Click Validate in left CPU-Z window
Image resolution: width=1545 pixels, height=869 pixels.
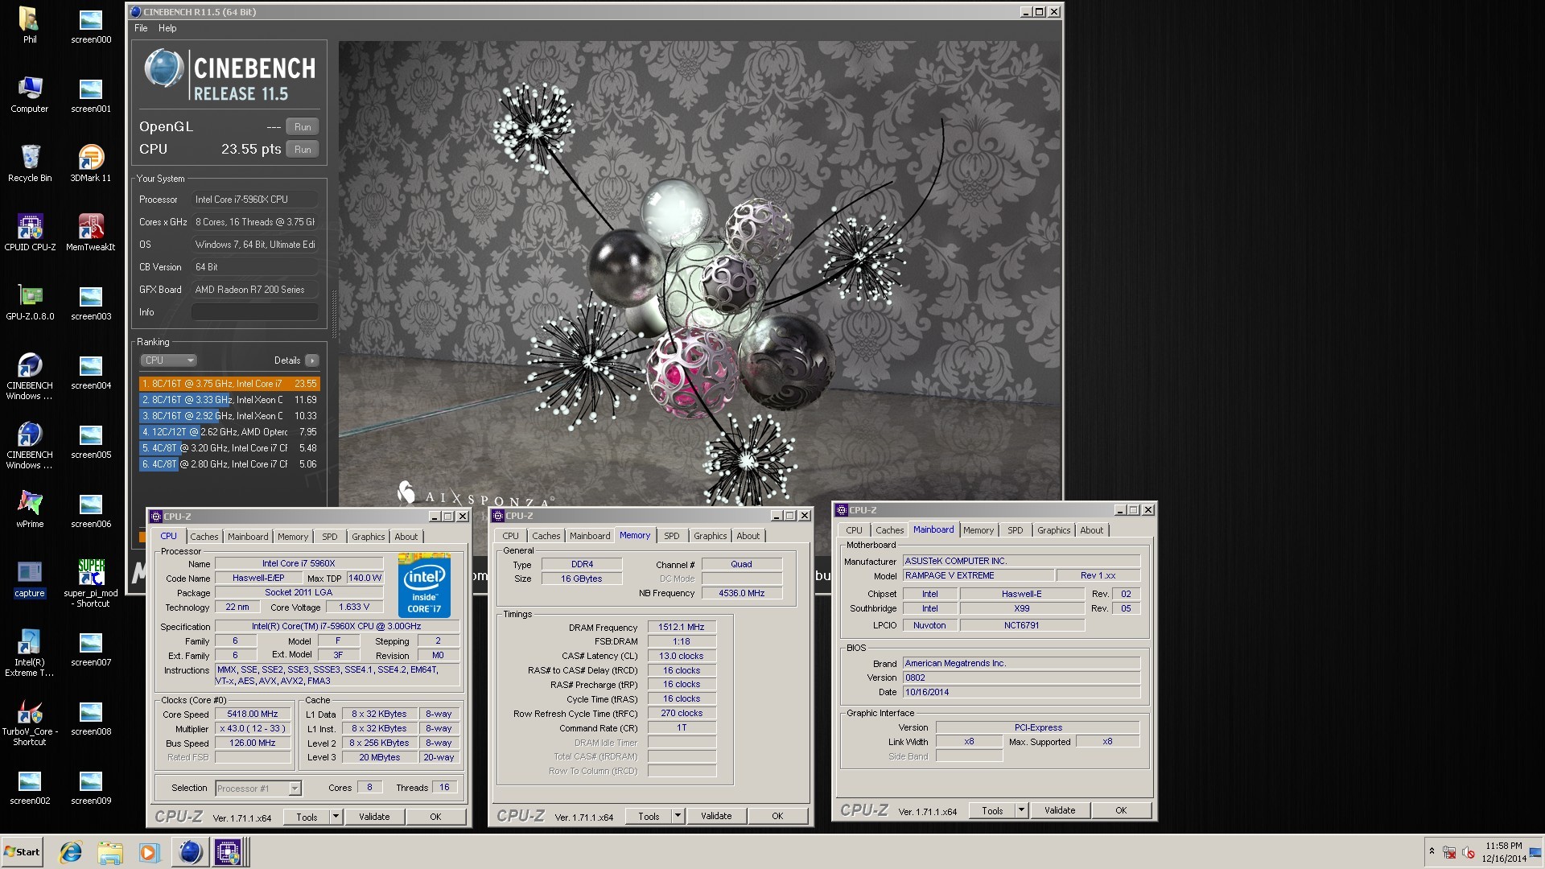pos(374,817)
